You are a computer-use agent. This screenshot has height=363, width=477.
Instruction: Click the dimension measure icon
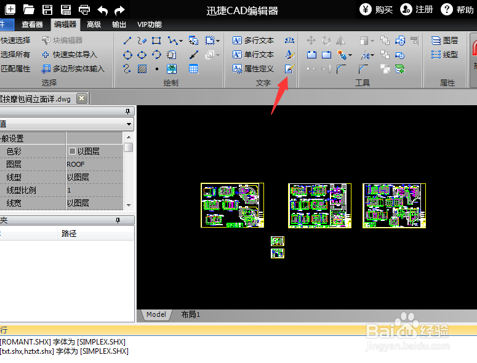(x=290, y=40)
